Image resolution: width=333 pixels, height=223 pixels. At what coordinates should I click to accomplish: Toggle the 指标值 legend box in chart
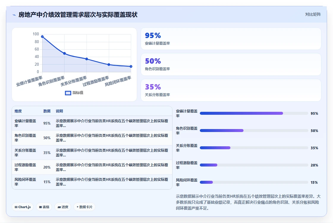pos(68,93)
